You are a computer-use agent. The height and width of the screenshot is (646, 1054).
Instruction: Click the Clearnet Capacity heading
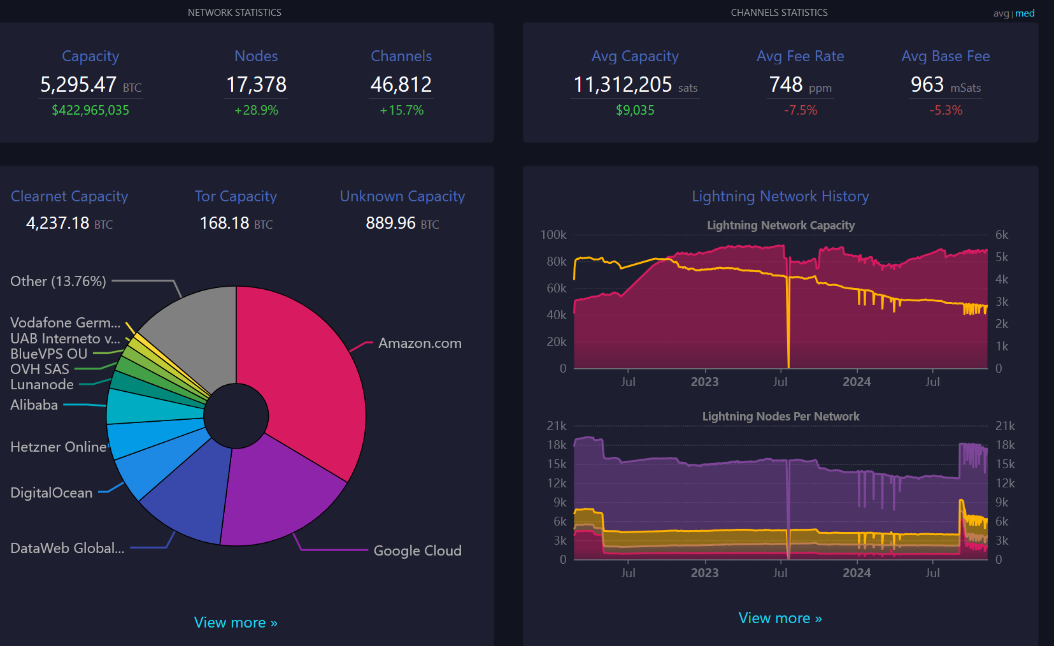tap(69, 196)
